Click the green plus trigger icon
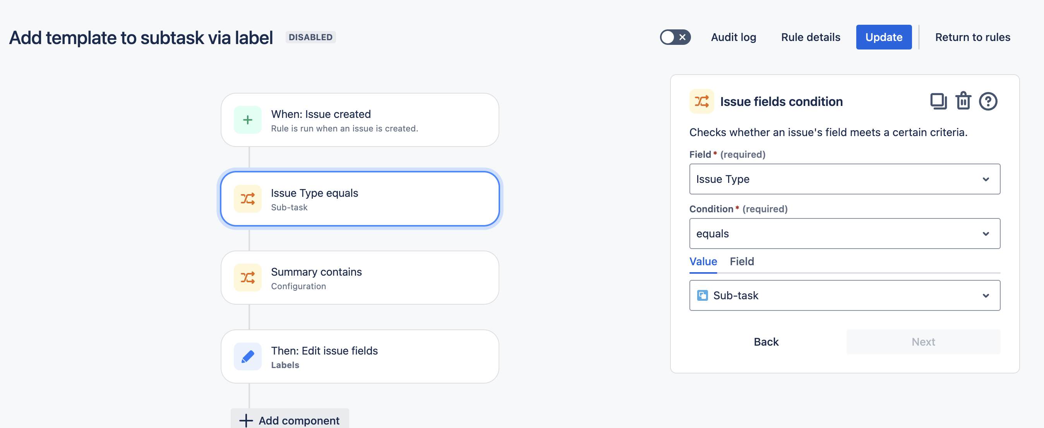 pyautogui.click(x=248, y=120)
